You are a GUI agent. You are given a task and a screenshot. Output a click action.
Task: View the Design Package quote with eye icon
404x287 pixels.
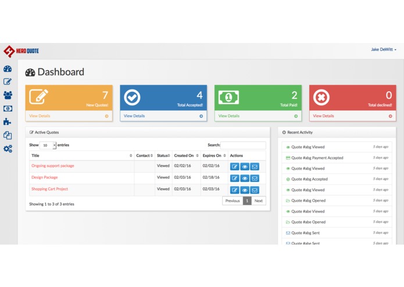[x=245, y=178]
